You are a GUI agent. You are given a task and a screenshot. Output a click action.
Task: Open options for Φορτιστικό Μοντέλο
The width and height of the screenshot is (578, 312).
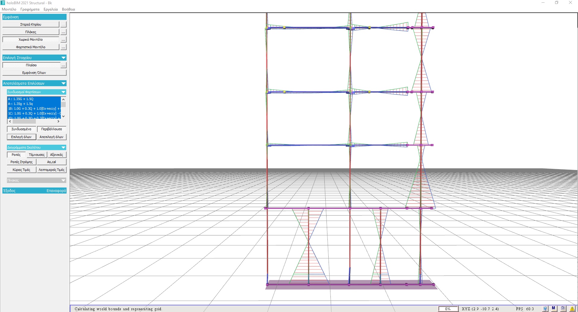[x=63, y=47]
